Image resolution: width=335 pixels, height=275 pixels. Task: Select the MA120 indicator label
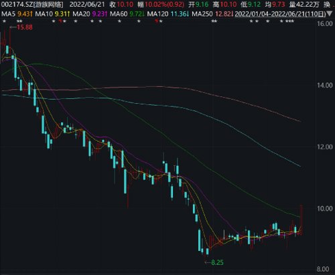pyautogui.click(x=158, y=14)
